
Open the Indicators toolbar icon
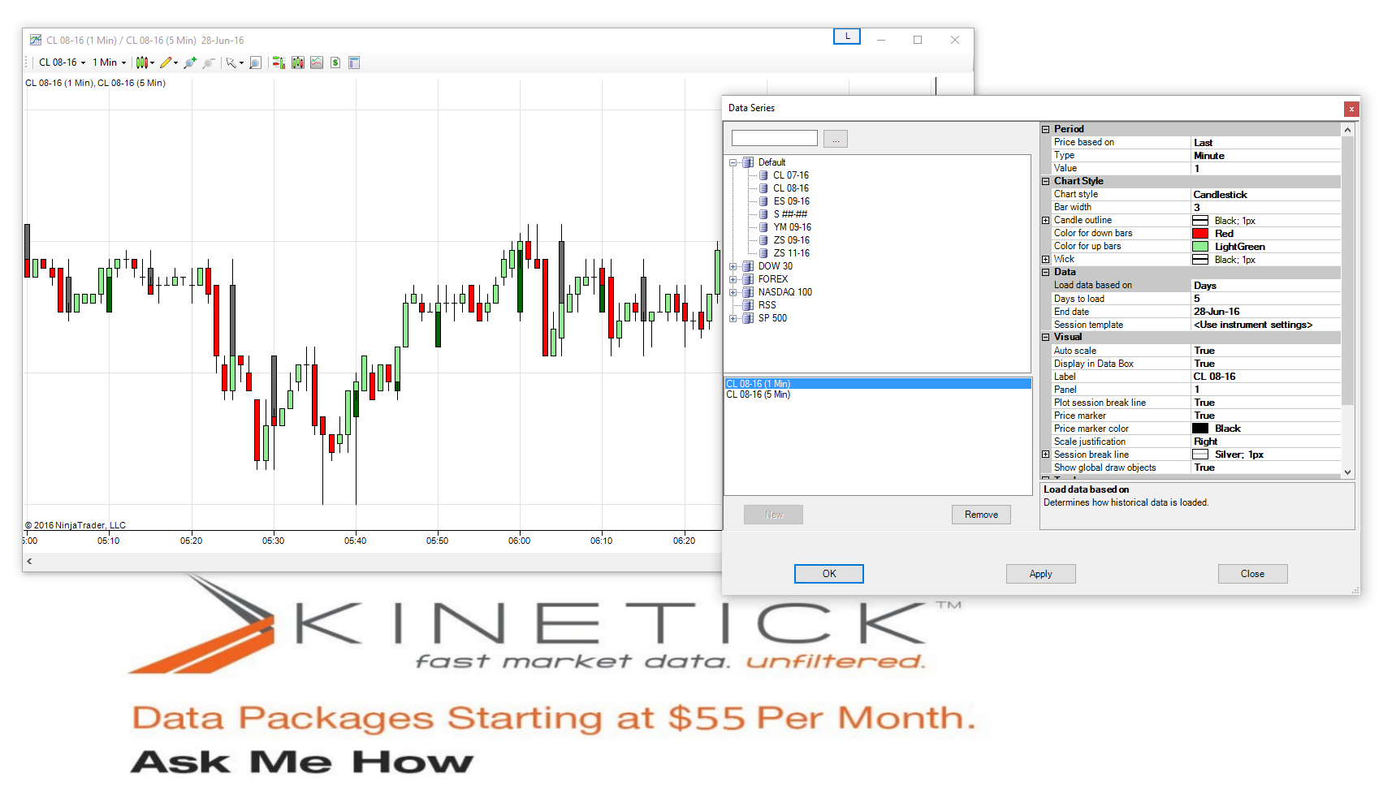pyautogui.click(x=317, y=62)
